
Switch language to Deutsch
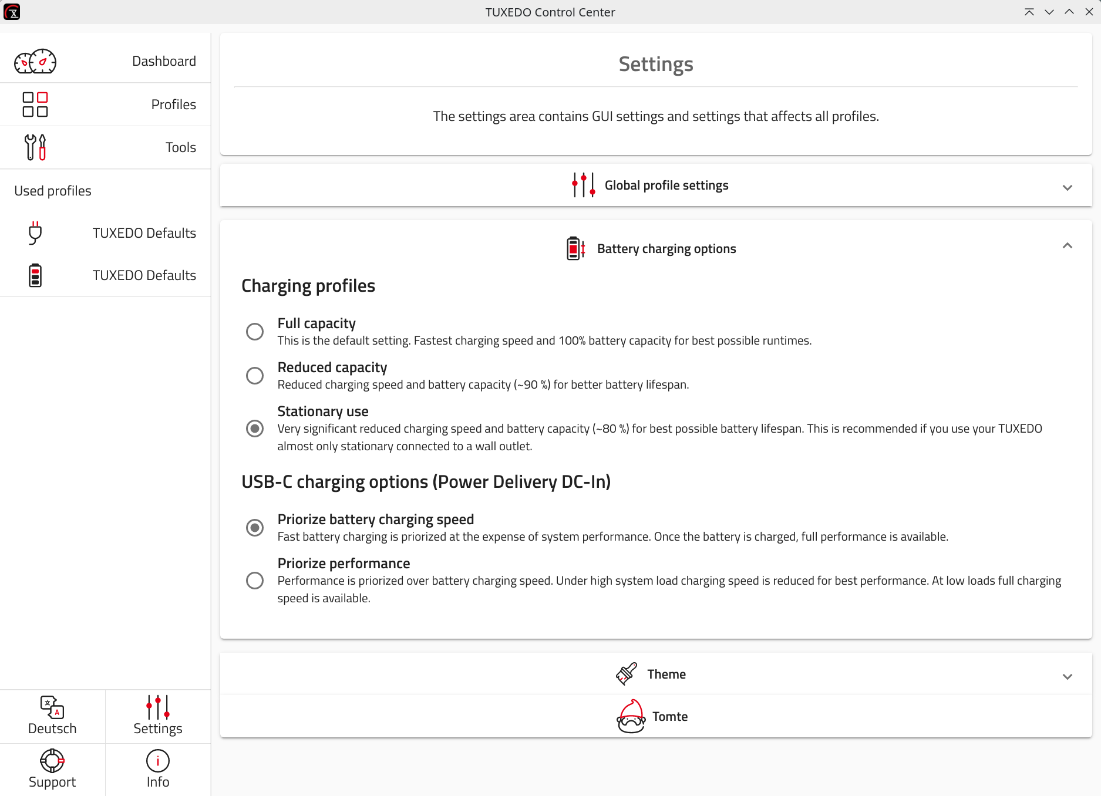point(52,728)
